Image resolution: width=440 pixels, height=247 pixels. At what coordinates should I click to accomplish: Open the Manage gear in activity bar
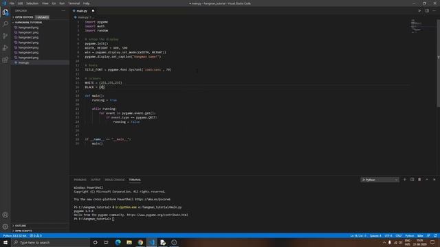tap(5, 226)
